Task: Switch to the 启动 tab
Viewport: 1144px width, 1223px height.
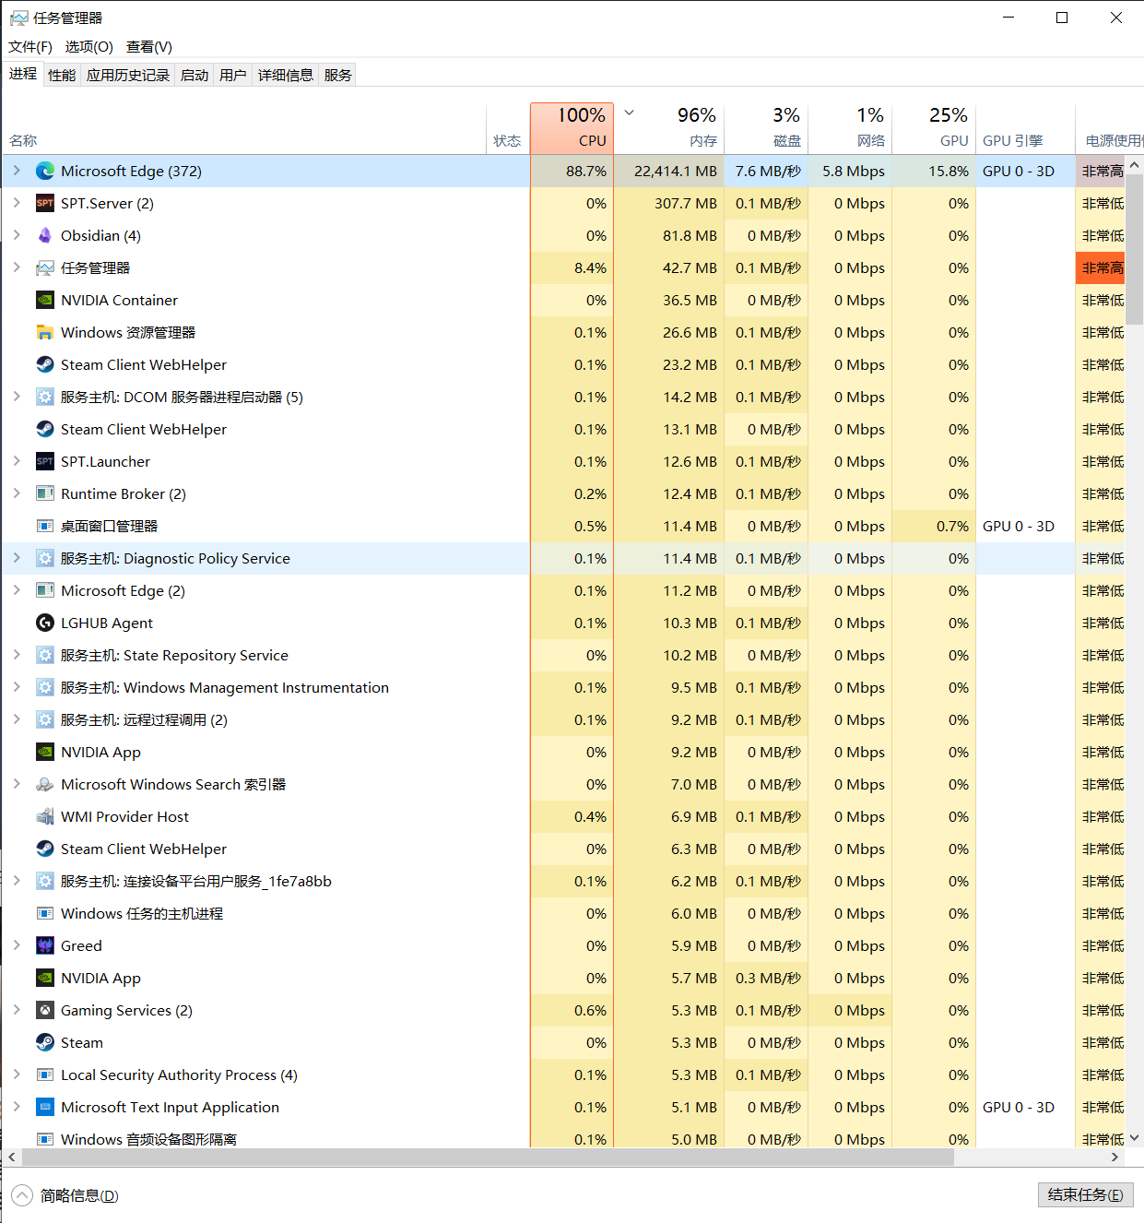Action: 195,75
